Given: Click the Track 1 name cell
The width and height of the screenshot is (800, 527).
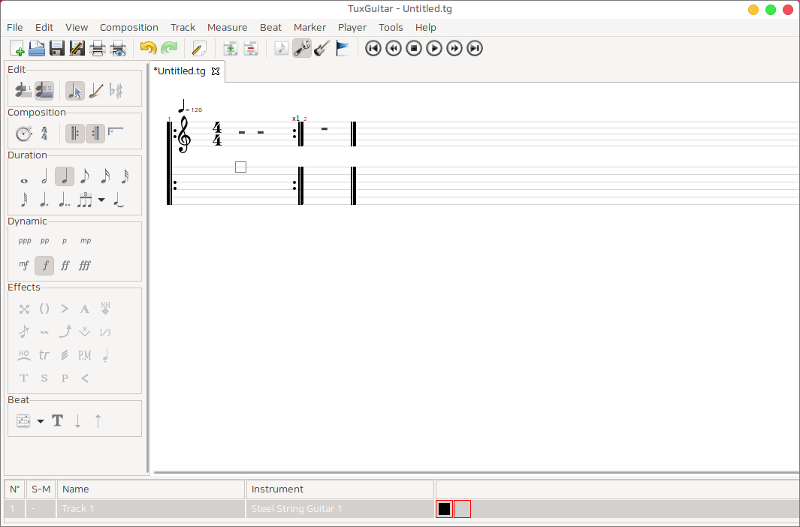Looking at the screenshot, I should coord(150,509).
